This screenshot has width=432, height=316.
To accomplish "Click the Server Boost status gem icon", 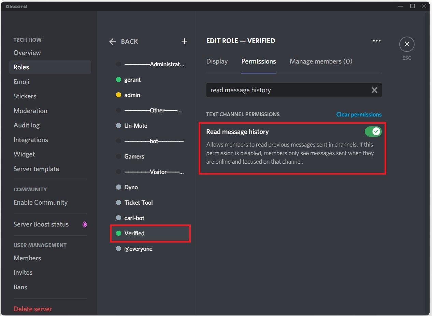I will (x=85, y=224).
